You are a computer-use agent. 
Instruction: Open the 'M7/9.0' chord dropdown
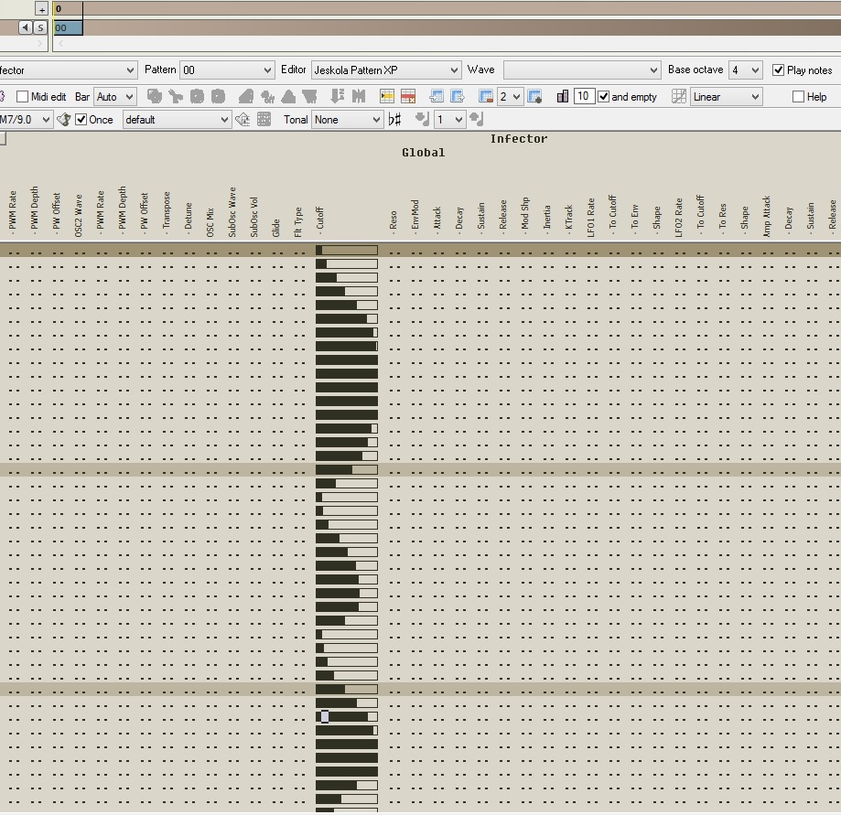pyautogui.click(x=26, y=120)
